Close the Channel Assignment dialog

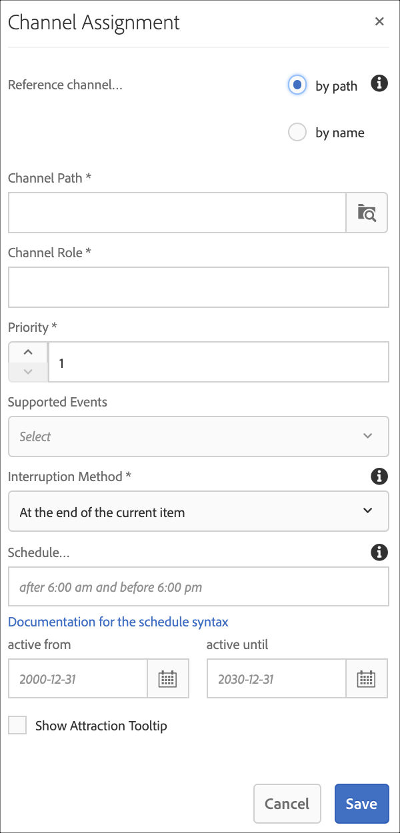[x=379, y=22]
